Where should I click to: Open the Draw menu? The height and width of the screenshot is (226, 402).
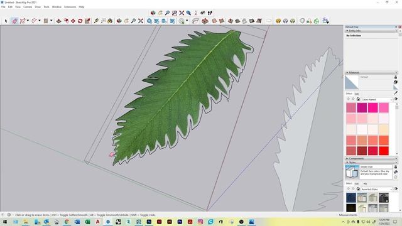[38, 7]
